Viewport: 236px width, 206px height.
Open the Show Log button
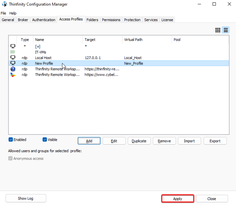pos(26,198)
